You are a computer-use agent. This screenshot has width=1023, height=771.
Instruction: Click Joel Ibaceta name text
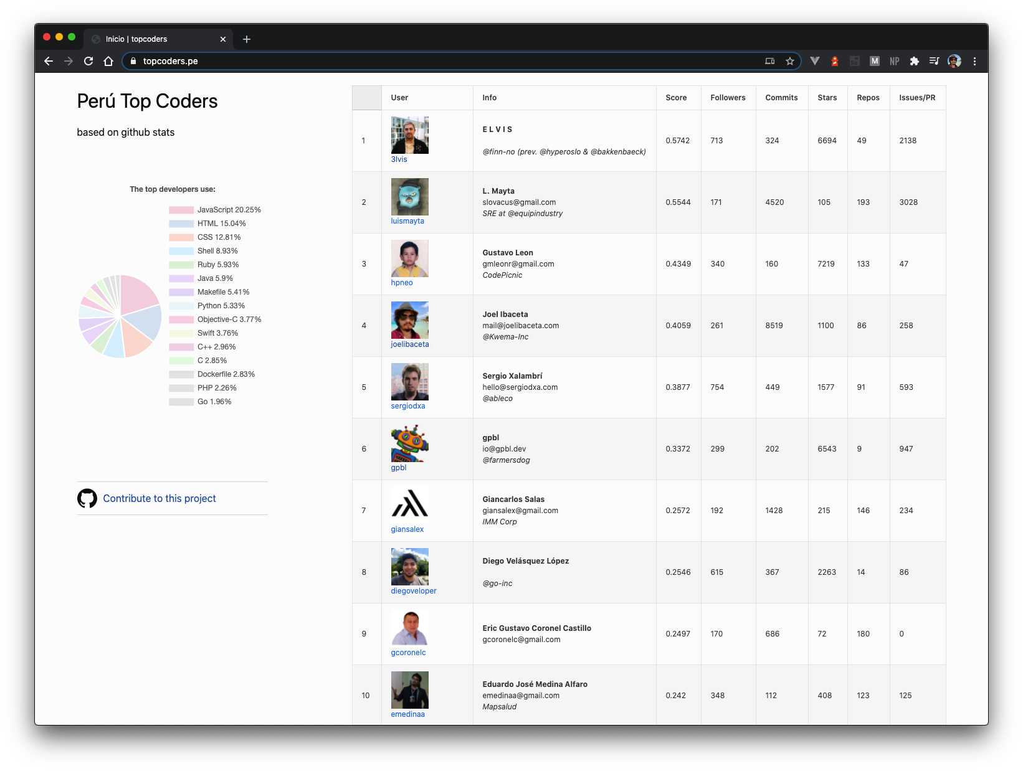[505, 315]
